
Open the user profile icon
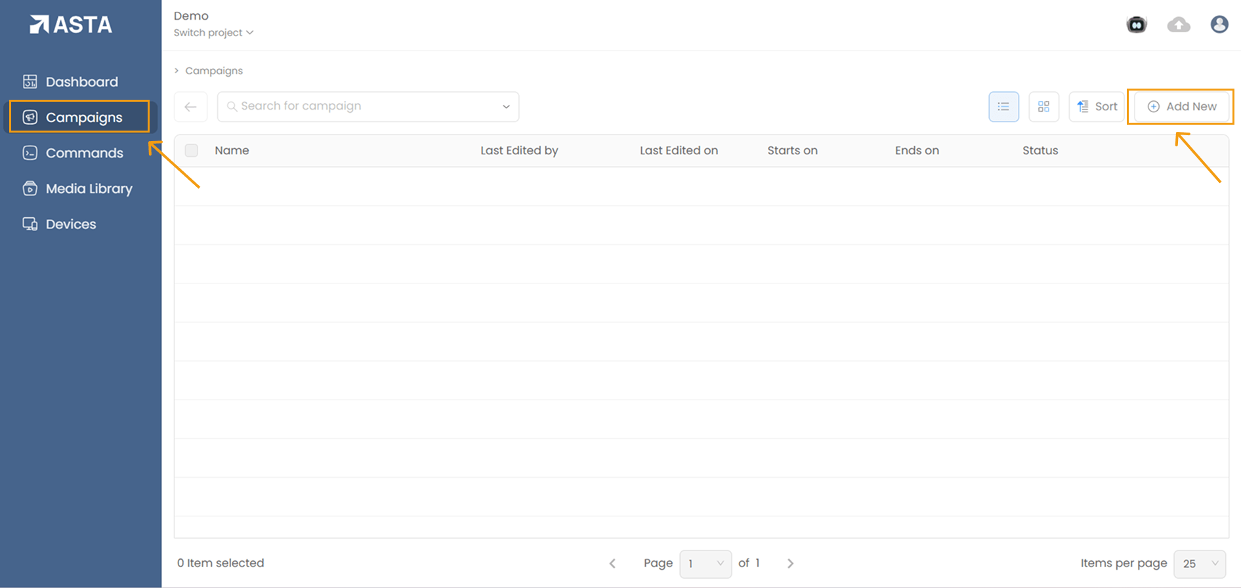[1219, 25]
